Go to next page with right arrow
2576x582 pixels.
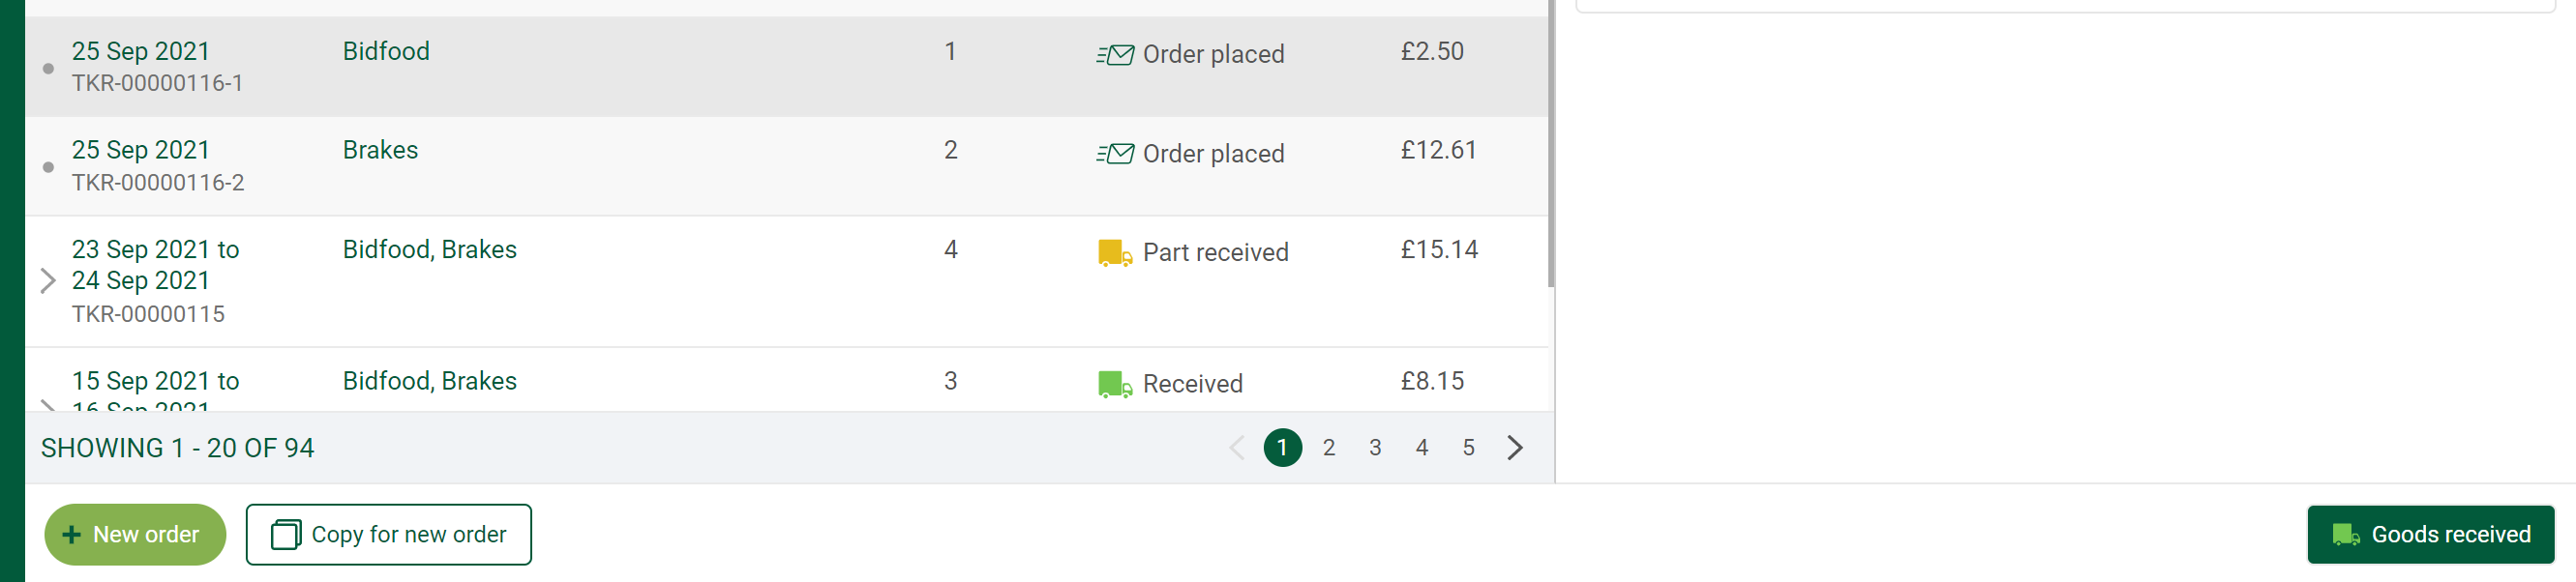coord(1515,448)
